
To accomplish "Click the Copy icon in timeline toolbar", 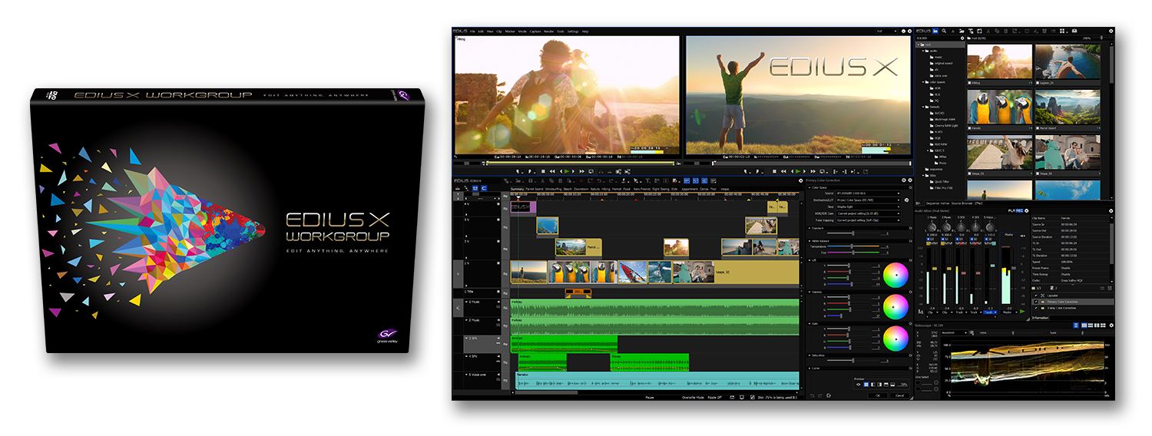I will click(x=551, y=180).
